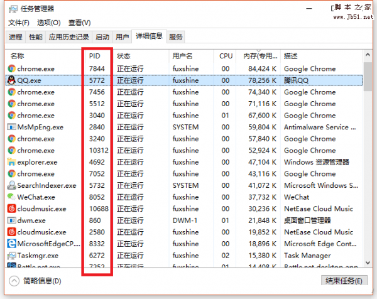Switch to the 启动 tab
The image size is (377, 299).
coord(102,37)
